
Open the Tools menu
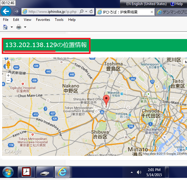(59, 20)
